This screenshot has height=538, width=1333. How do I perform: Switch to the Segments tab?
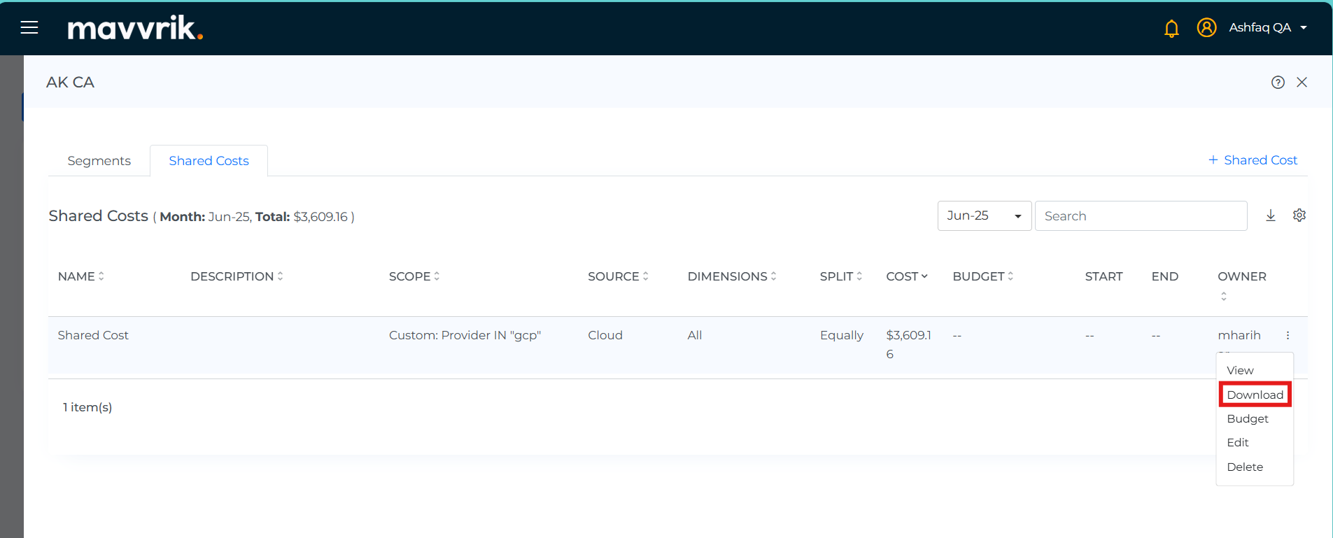99,161
